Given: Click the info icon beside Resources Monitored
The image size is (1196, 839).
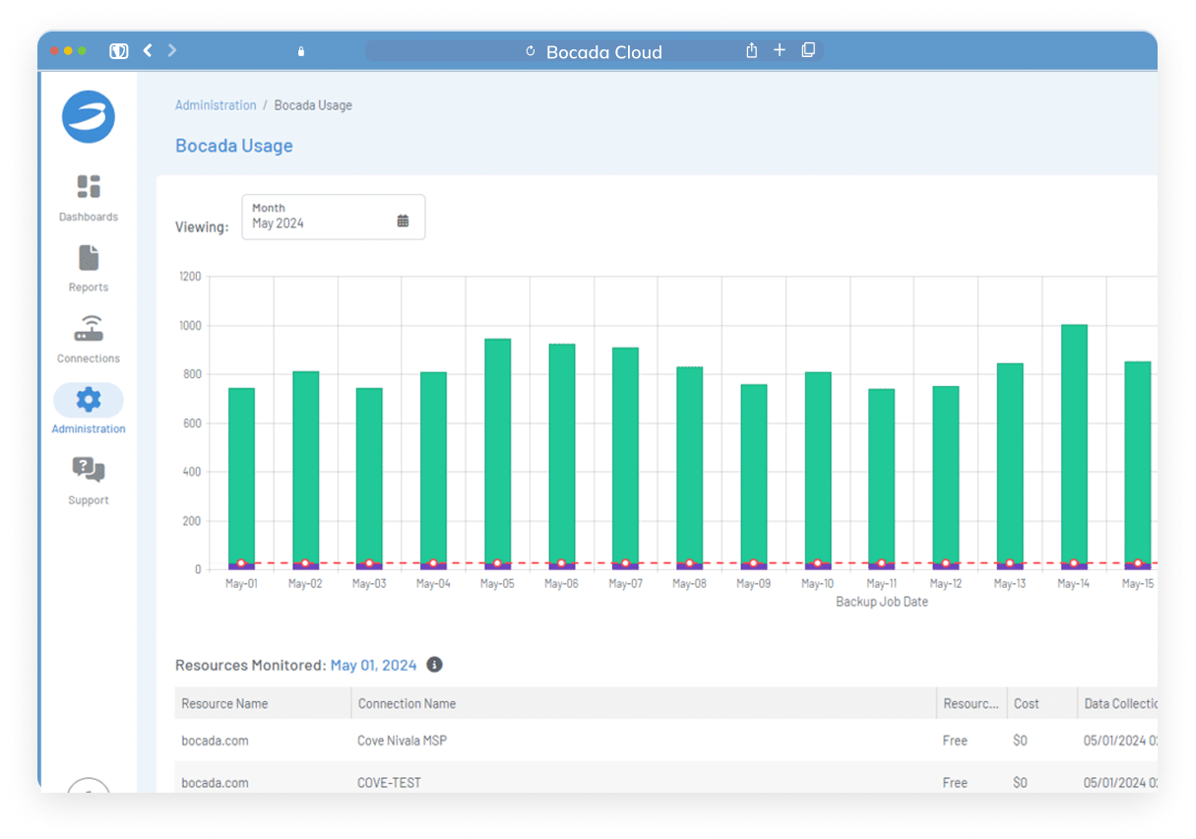Looking at the screenshot, I should 434,665.
